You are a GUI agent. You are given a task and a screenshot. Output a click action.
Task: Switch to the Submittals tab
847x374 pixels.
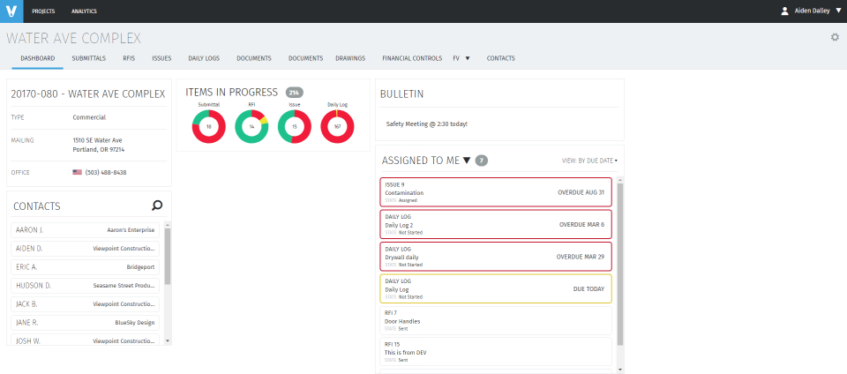pos(88,58)
